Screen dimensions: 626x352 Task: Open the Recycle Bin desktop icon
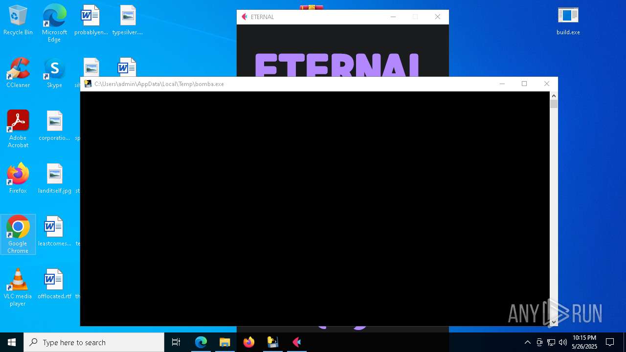[x=18, y=21]
